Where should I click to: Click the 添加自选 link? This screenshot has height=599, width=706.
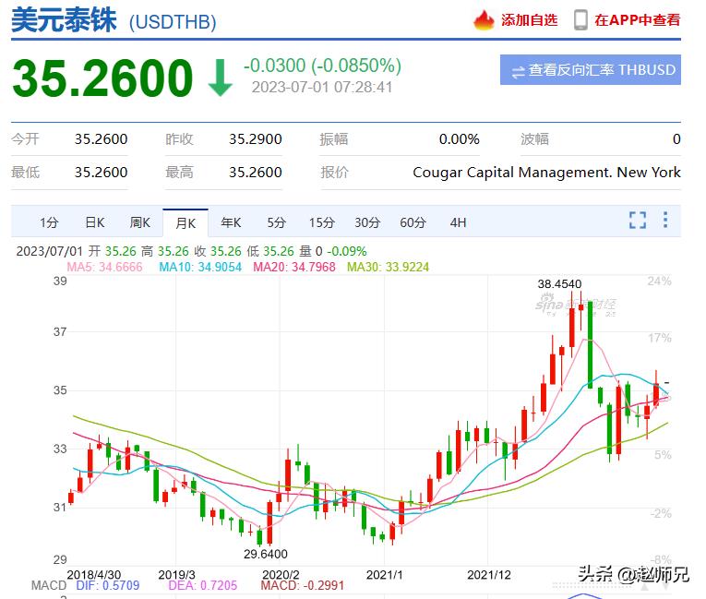point(530,19)
